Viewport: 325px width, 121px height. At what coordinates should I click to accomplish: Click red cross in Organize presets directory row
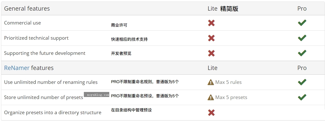click(x=211, y=113)
